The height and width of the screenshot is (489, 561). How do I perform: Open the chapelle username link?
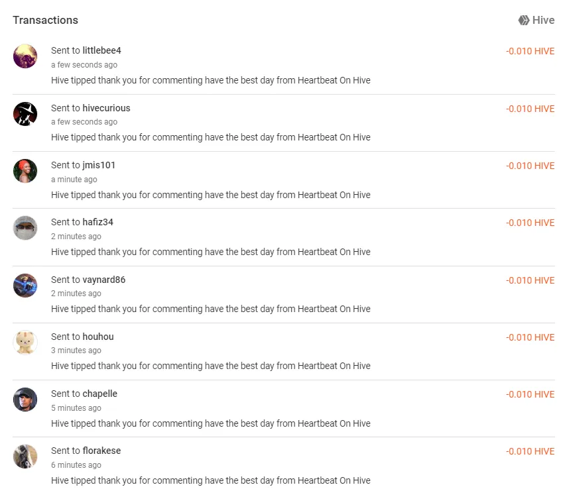(100, 394)
